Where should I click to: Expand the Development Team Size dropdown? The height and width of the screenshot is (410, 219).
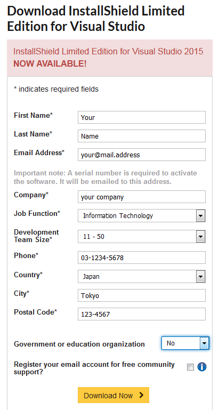[200, 237]
